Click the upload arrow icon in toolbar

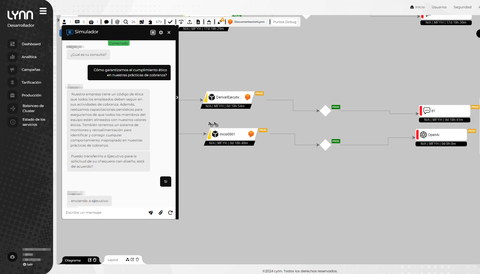[x=189, y=22]
